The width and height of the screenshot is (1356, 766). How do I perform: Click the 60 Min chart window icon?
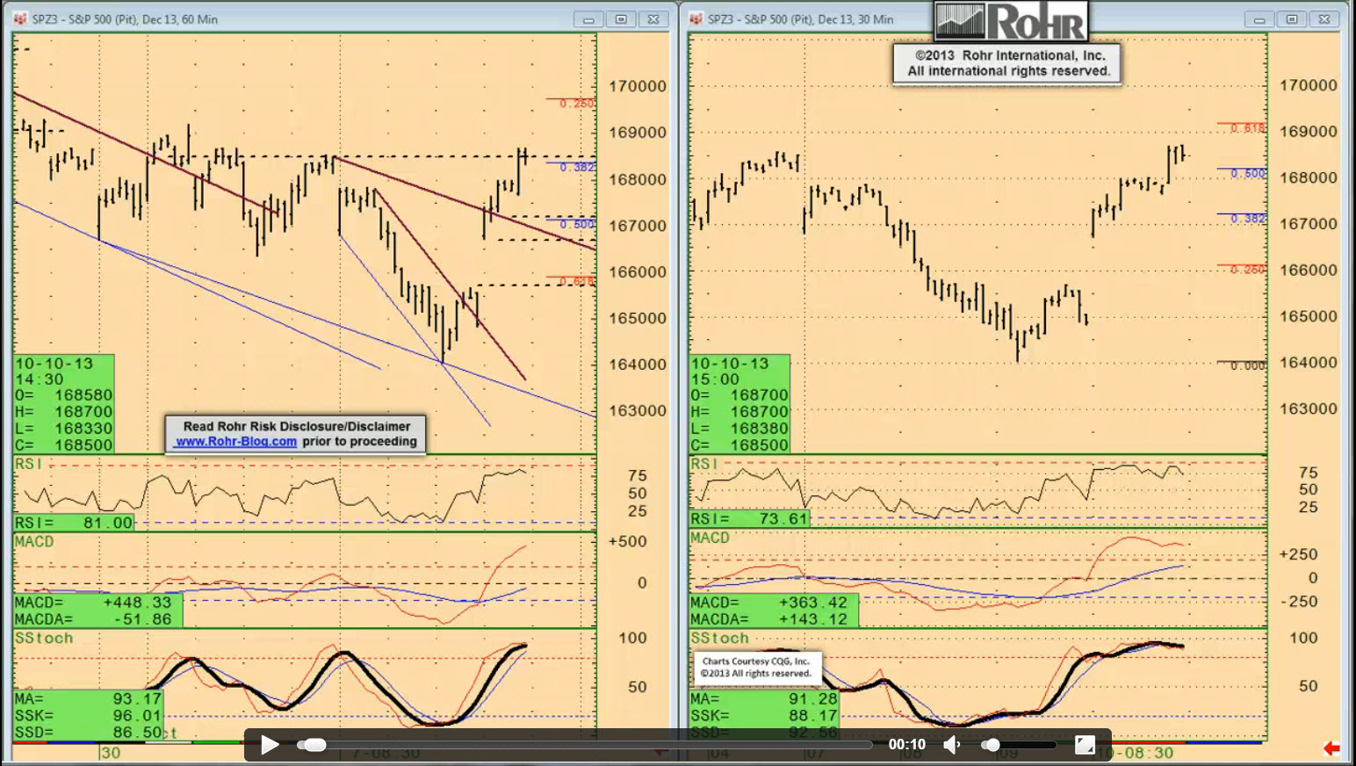pyautogui.click(x=20, y=18)
